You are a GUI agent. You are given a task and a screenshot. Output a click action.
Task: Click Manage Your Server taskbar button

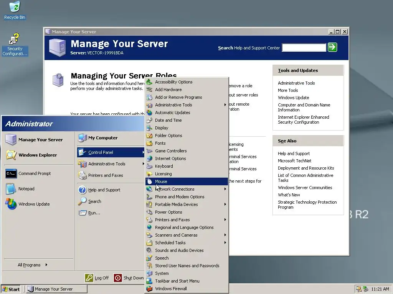(x=57, y=289)
